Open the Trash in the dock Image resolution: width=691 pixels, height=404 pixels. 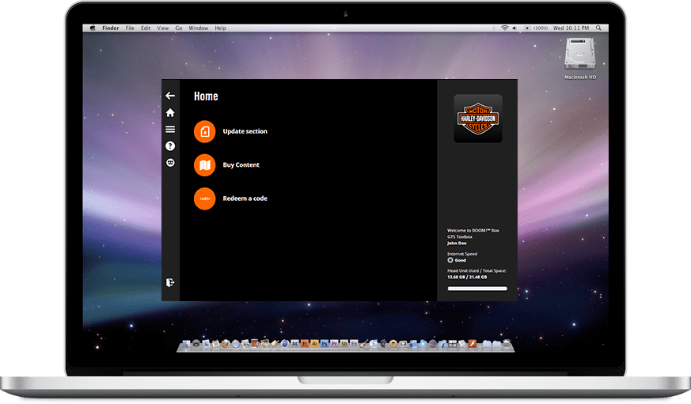point(507,343)
